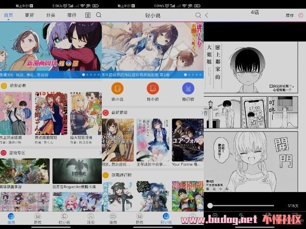Image resolution: width=306 pixels, height=229 pixels.
Task: Open the bookshelf icon beside 排行 tab
Action: [x=88, y=15]
